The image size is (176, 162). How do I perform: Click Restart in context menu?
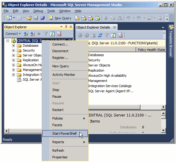click(x=65, y=110)
